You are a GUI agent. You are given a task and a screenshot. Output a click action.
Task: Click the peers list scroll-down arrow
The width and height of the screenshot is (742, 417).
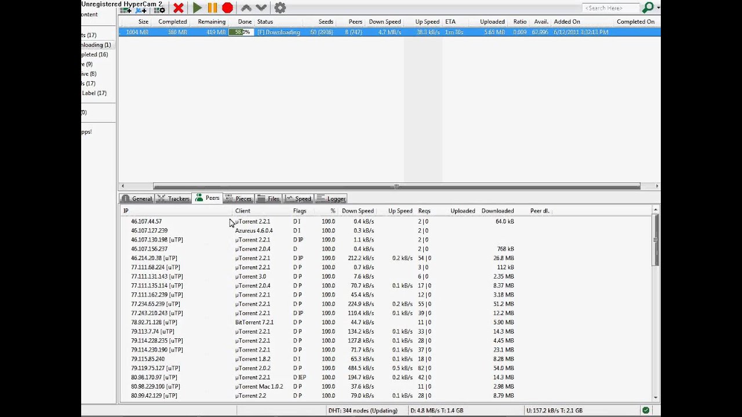pyautogui.click(x=656, y=397)
